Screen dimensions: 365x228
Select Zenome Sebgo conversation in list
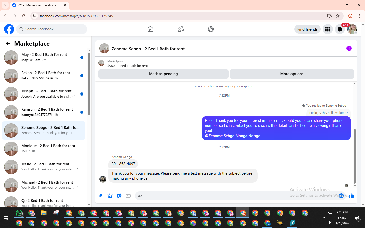tap(44, 130)
